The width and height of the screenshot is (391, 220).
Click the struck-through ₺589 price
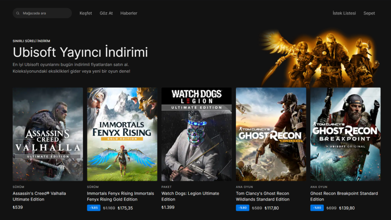257,208
